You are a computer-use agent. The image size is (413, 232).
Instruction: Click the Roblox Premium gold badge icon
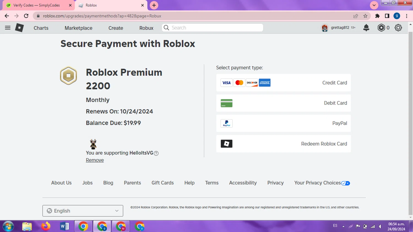69,75
